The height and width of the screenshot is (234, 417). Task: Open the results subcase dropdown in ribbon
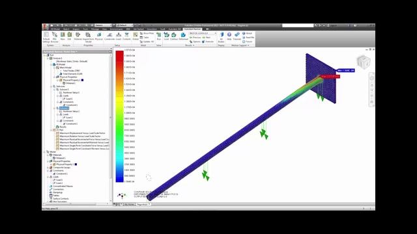pos(203,33)
